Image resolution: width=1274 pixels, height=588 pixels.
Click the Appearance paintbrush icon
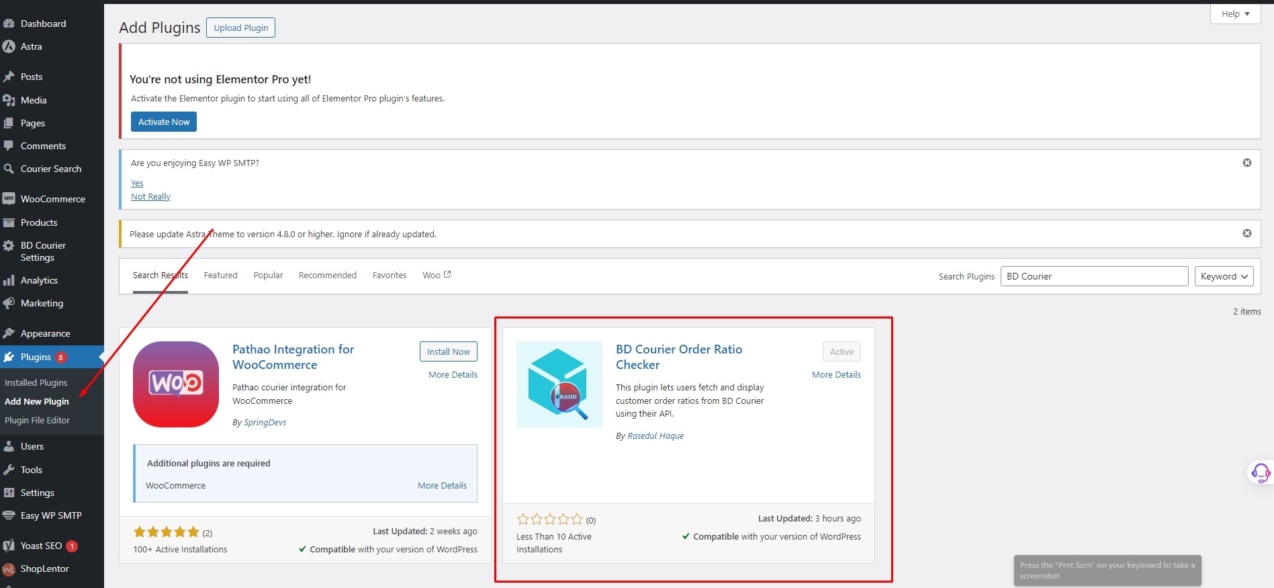pyautogui.click(x=9, y=333)
